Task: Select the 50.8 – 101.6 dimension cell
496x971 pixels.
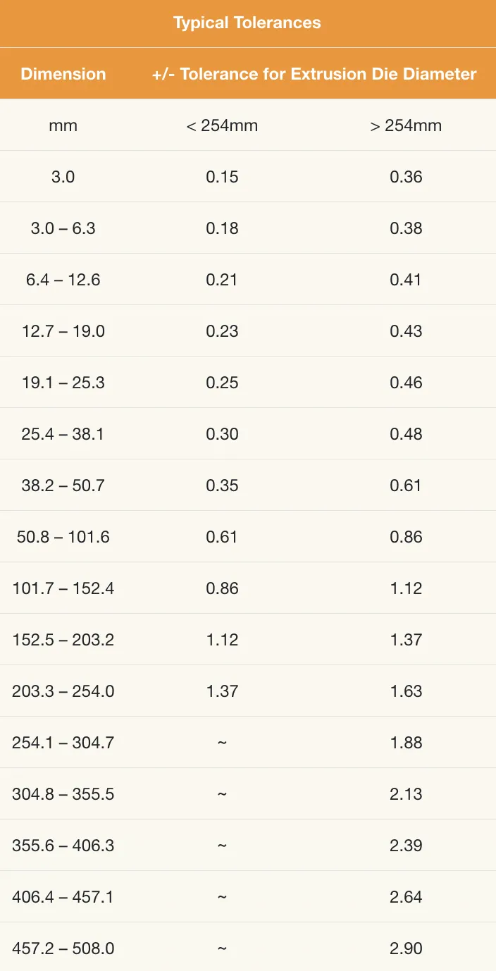Action: click(x=63, y=537)
